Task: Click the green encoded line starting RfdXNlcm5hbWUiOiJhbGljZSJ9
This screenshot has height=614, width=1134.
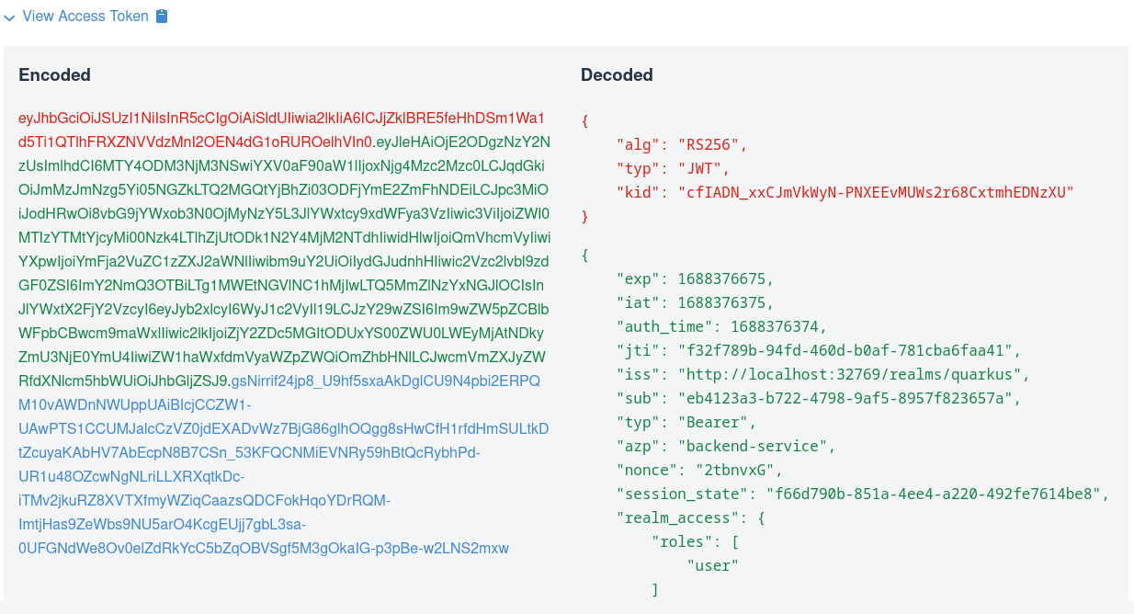Action: [123, 381]
